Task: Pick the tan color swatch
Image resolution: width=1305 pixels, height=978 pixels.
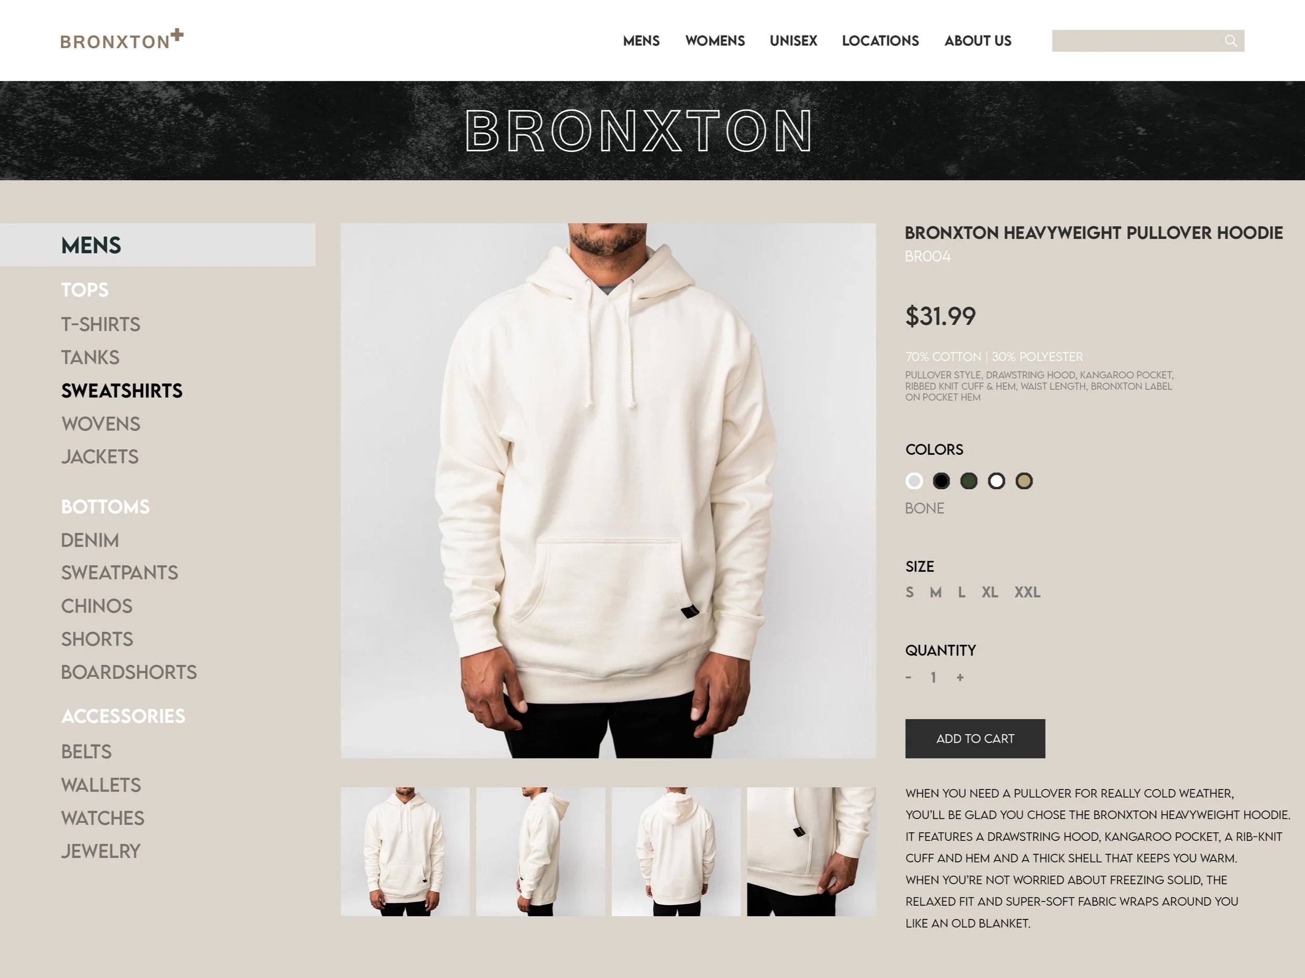Action: pos(1024,481)
